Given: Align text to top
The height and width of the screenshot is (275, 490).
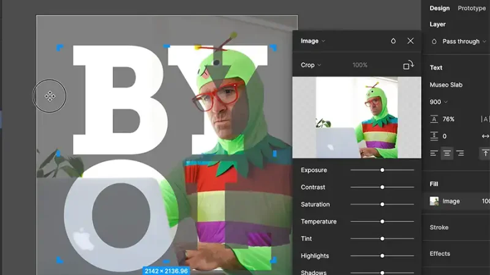Looking at the screenshot, I should 485,153.
